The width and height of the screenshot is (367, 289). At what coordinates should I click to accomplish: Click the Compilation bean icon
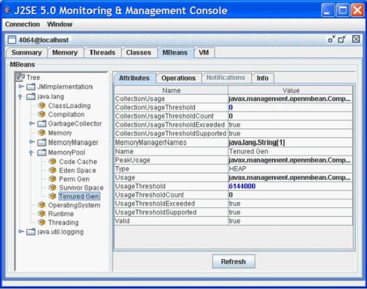click(42, 115)
